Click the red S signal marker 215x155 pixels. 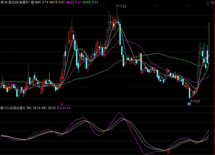tap(62, 104)
